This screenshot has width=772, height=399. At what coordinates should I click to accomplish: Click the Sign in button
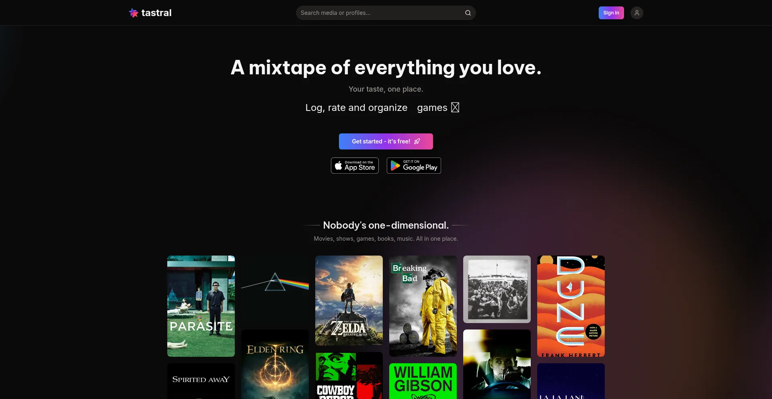click(x=611, y=13)
